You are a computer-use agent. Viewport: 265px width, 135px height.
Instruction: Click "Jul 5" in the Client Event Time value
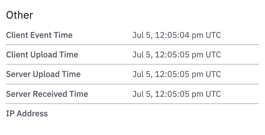click(142, 35)
